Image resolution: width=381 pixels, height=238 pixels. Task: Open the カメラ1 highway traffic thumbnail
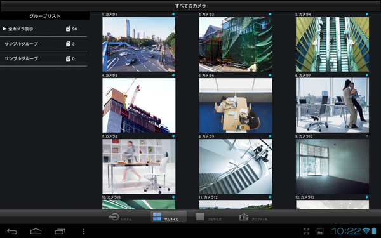(x=138, y=44)
